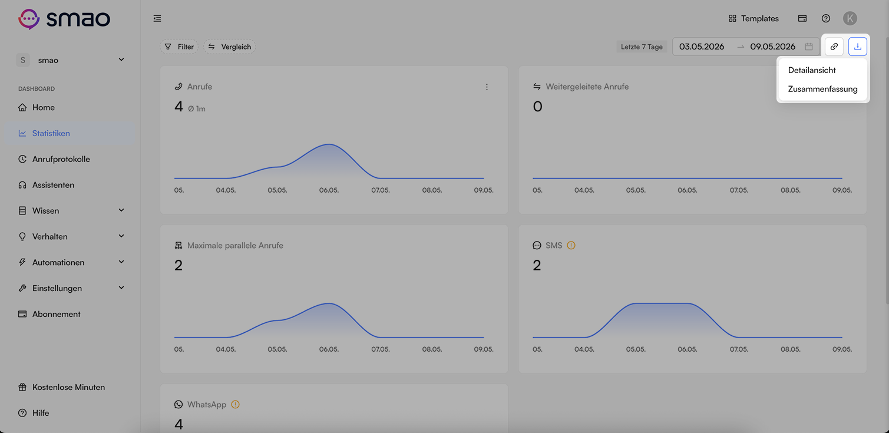Click the SMS chat bubble icon
The width and height of the screenshot is (889, 433).
[x=537, y=245]
